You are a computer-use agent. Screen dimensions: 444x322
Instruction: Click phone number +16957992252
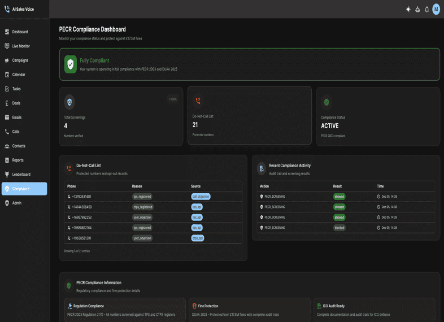(x=82, y=217)
